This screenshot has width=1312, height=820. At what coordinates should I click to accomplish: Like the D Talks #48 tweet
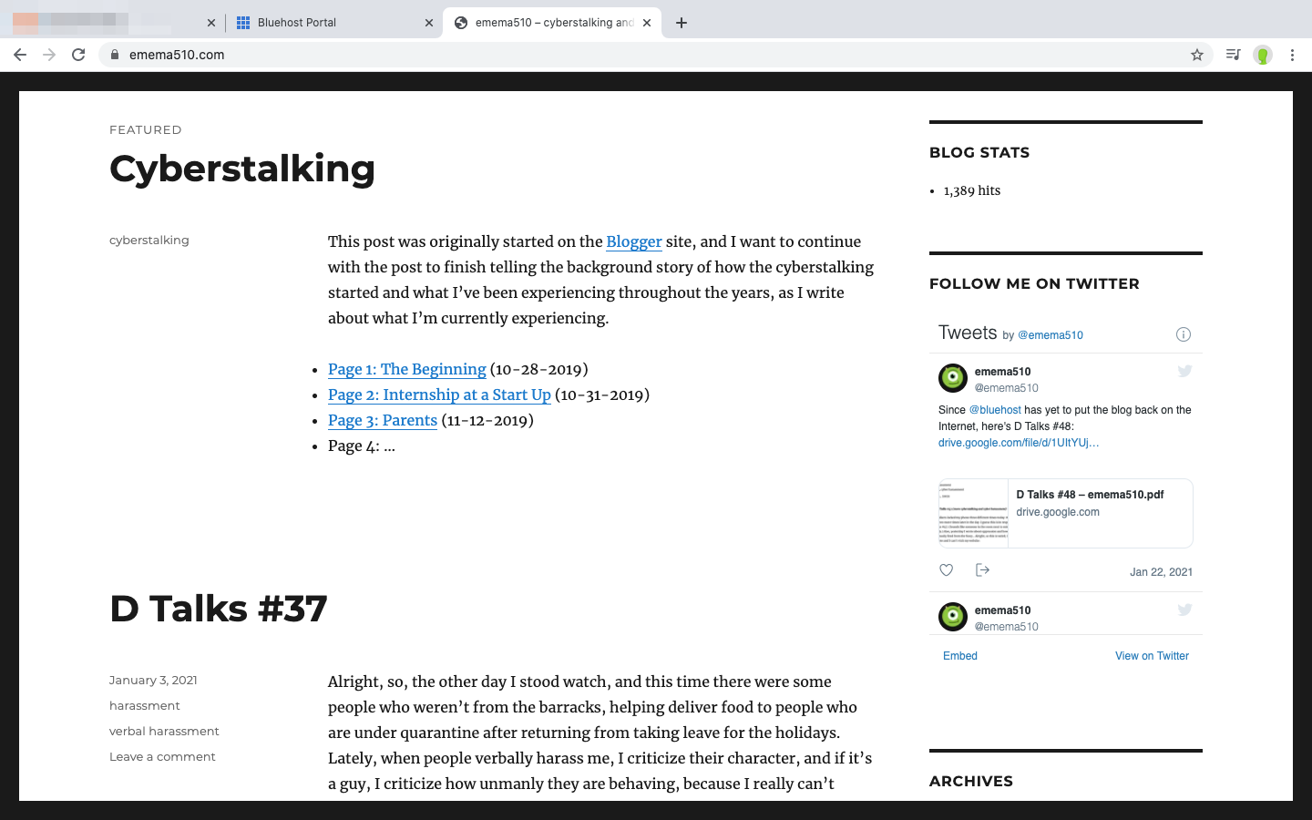pos(947,570)
